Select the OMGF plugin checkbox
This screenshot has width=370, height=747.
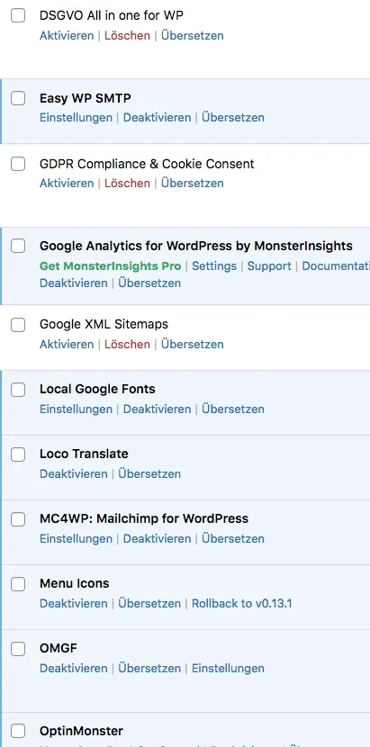coord(18,649)
